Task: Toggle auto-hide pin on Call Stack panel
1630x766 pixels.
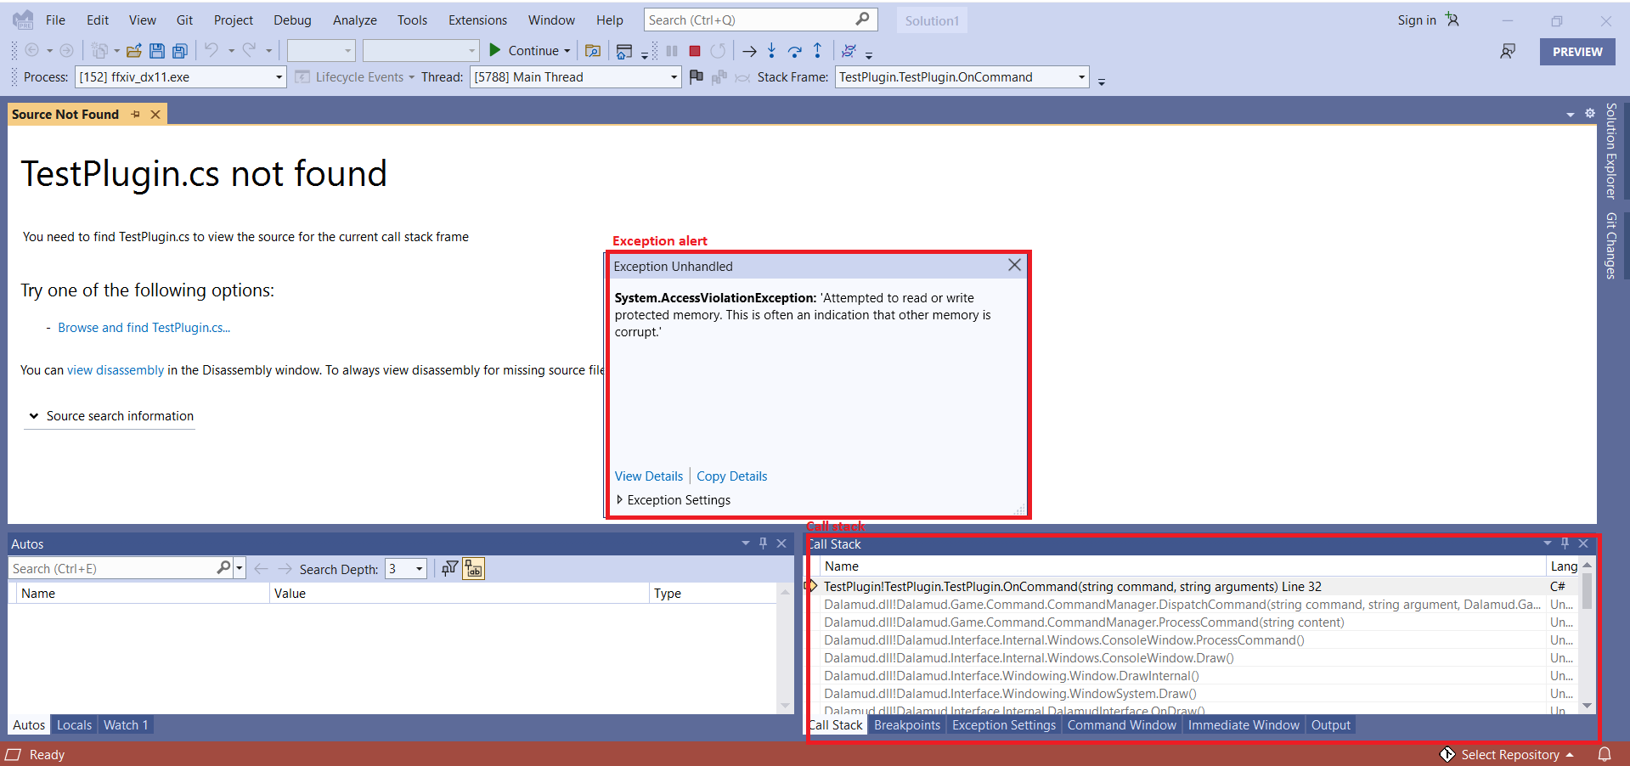Action: tap(1565, 544)
